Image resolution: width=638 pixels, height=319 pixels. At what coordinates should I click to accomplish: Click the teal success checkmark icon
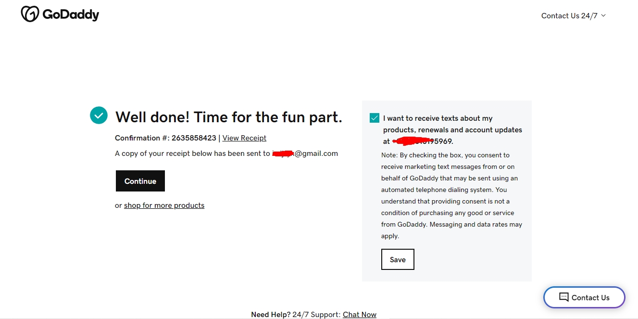point(99,115)
